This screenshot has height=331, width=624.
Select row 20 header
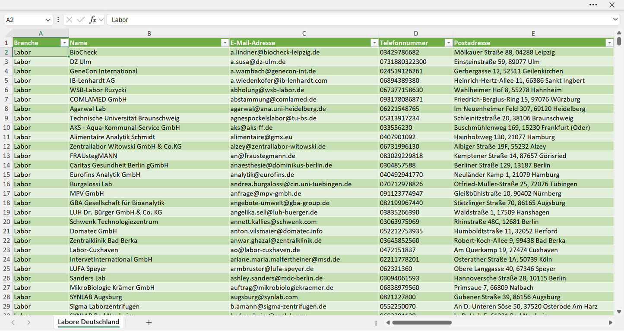click(x=6, y=222)
